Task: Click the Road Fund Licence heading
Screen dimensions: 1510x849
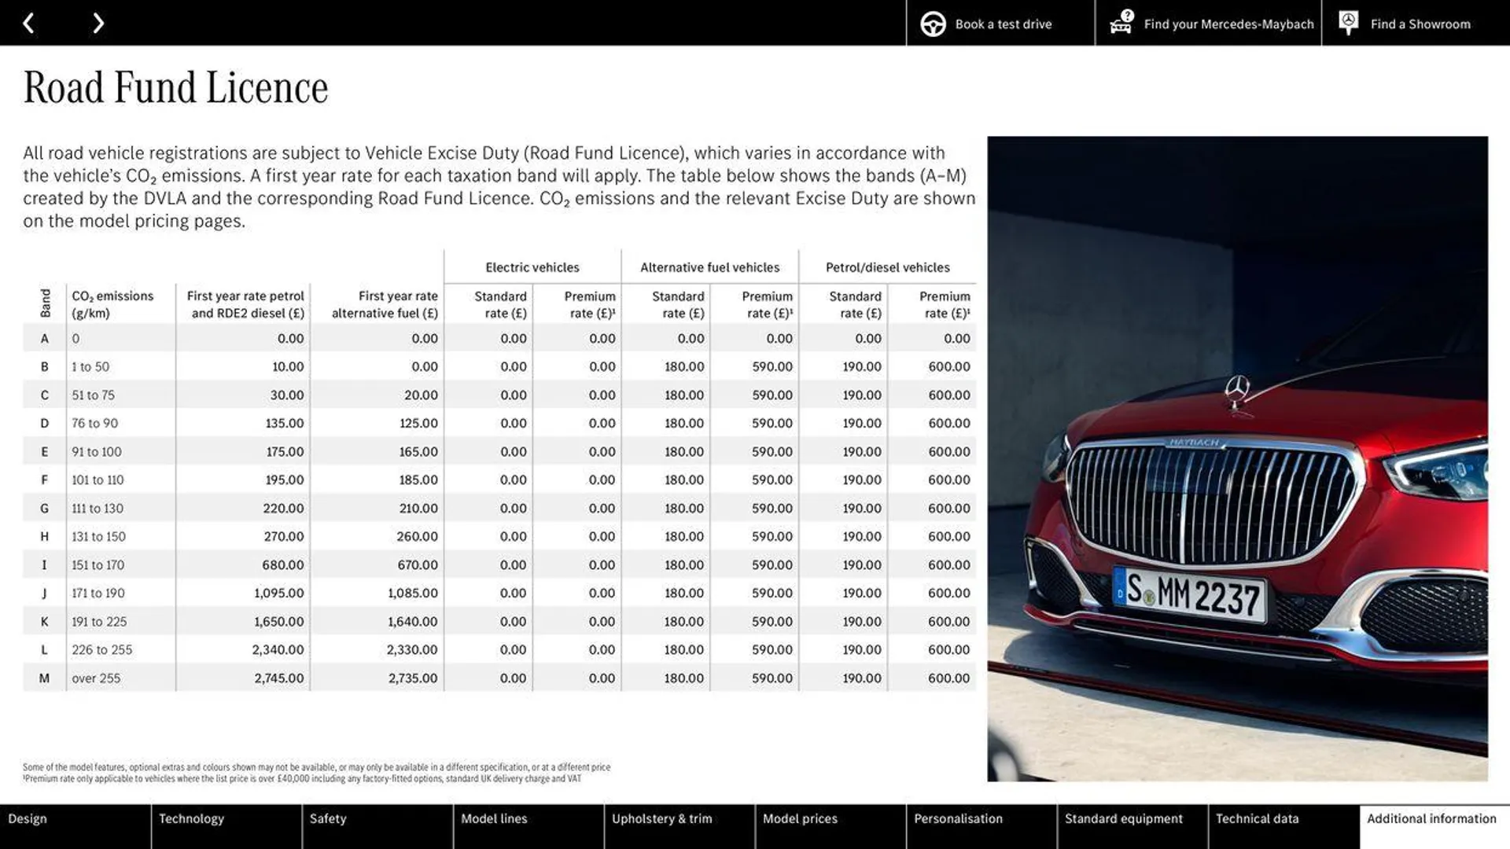Action: [175, 87]
